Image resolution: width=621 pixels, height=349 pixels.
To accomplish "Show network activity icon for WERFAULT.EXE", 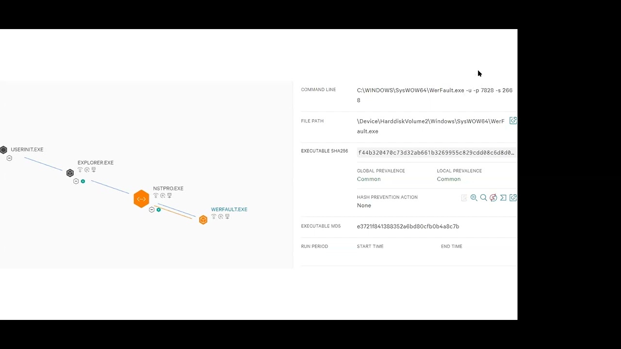I will click(213, 217).
